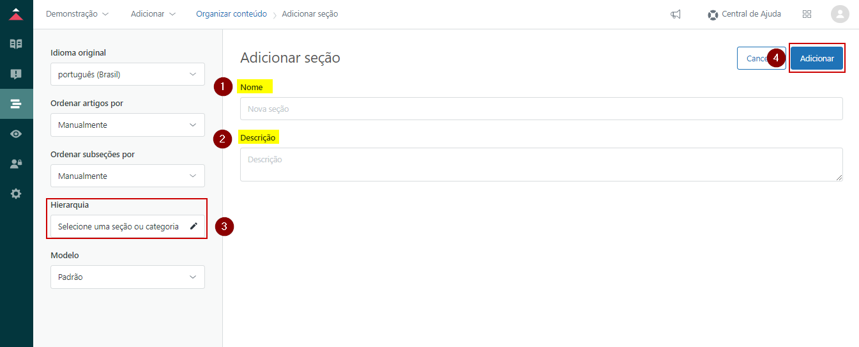Open the user permissions icon in sidebar
Viewport: 859px width, 347px height.
tap(17, 164)
